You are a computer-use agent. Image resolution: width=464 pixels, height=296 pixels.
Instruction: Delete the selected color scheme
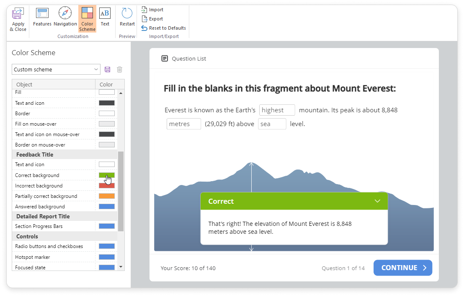click(119, 69)
